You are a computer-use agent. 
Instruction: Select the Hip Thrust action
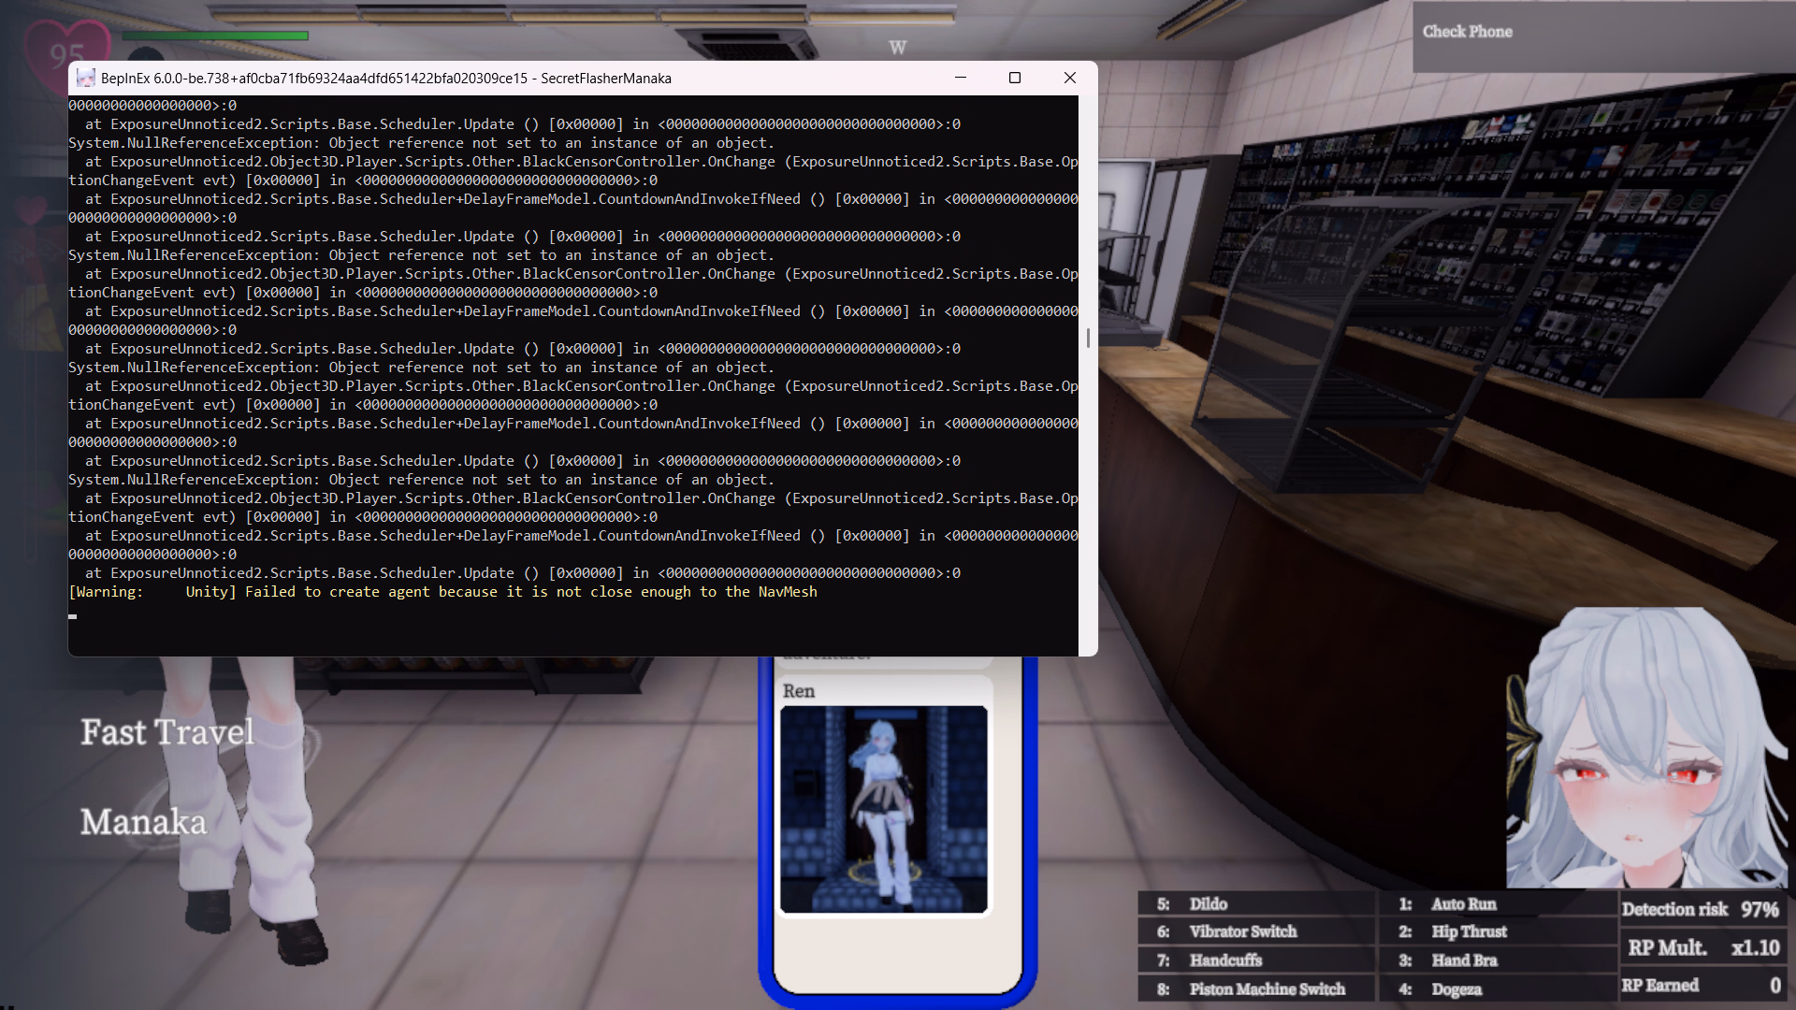(x=1469, y=931)
